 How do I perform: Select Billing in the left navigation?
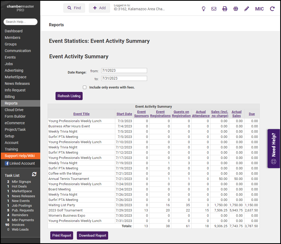click(10, 97)
